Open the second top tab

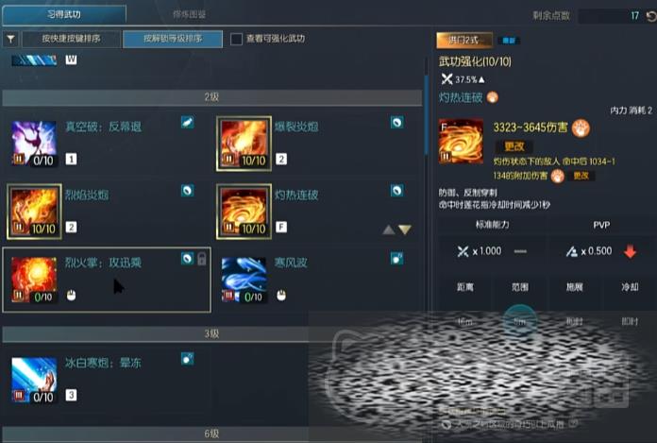(x=189, y=15)
